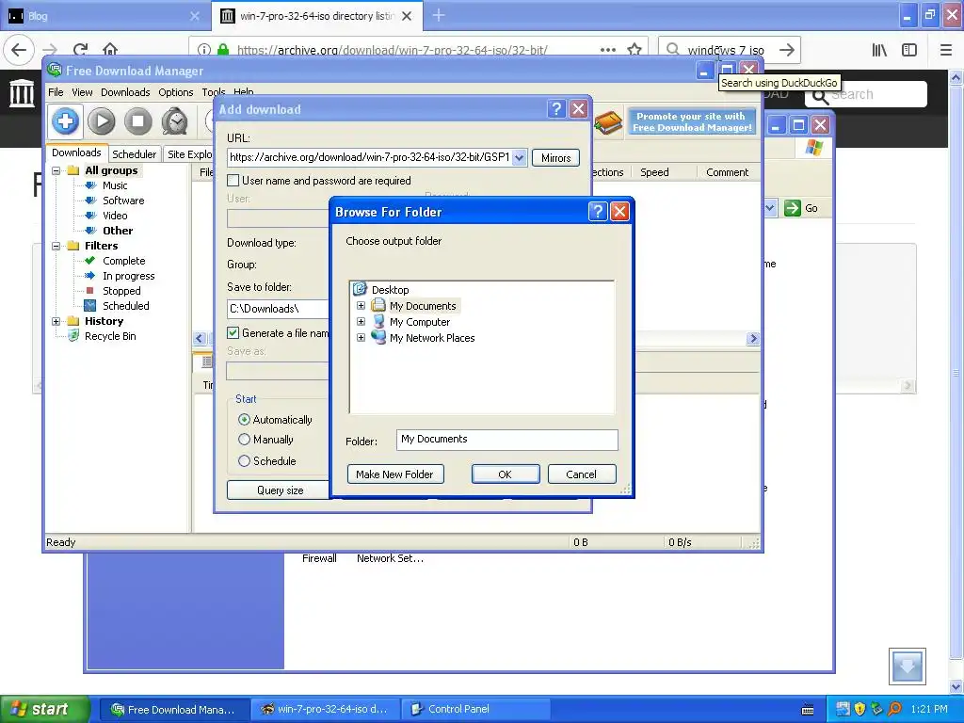The width and height of the screenshot is (964, 723).
Task: Click the left scroll arrow in downloads list
Action: 200,338
